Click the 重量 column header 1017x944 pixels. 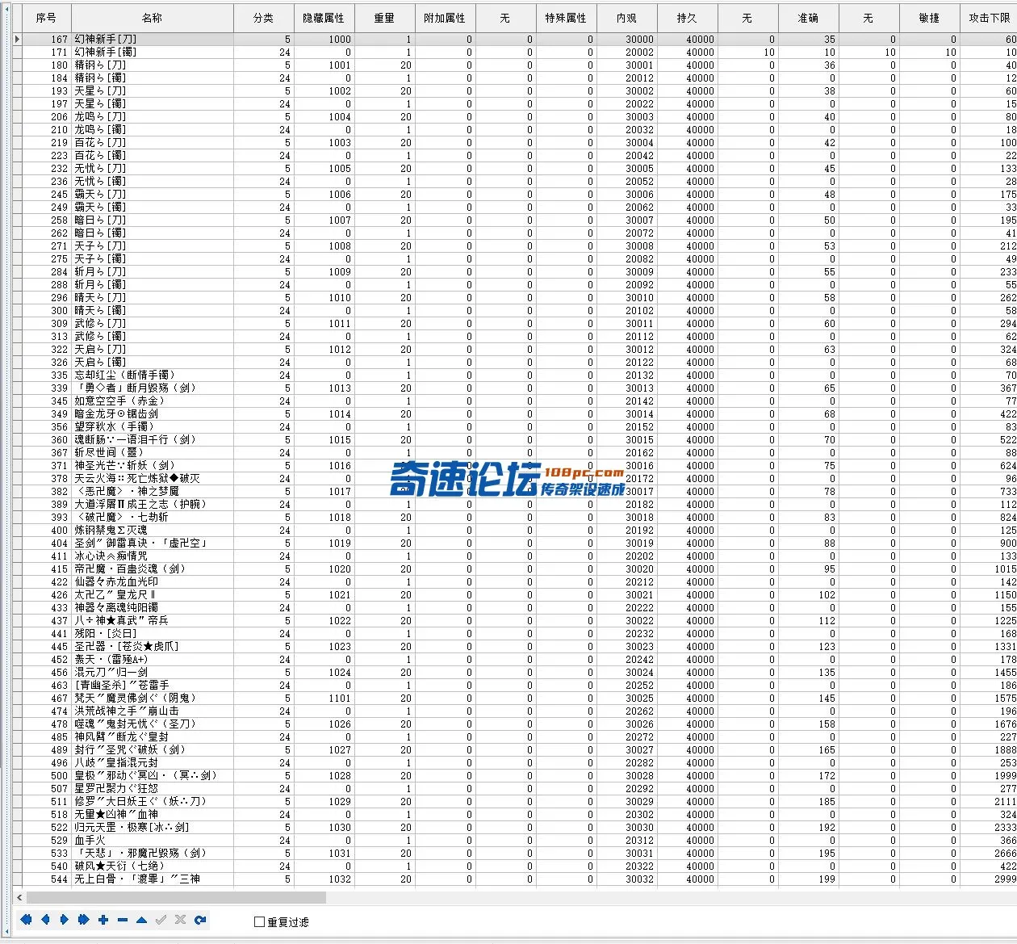(385, 18)
